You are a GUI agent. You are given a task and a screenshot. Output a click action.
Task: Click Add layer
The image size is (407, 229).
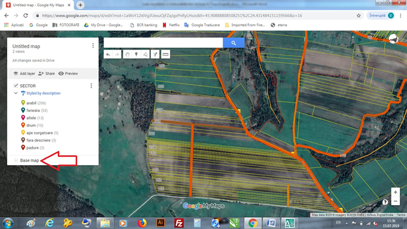[x=24, y=74]
